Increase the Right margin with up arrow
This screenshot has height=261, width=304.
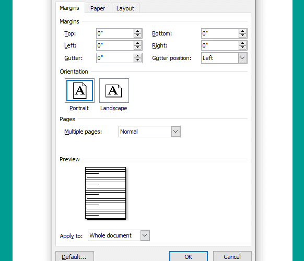(x=242, y=43)
